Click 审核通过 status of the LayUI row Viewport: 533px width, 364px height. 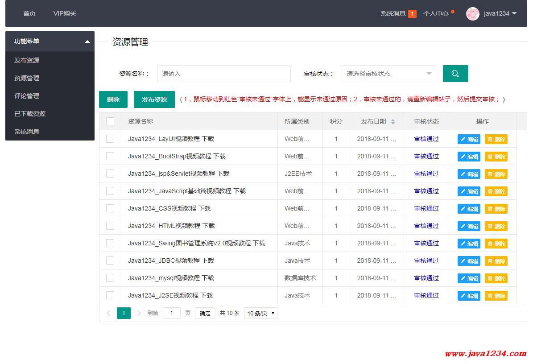point(426,139)
